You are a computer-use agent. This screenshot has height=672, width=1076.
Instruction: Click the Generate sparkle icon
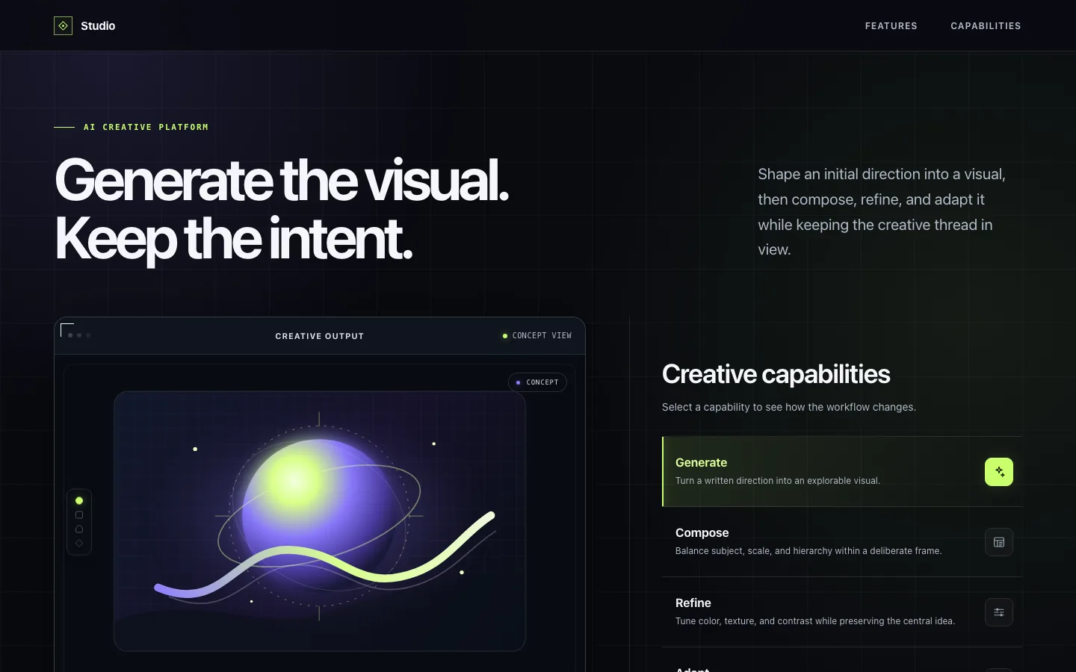(999, 472)
